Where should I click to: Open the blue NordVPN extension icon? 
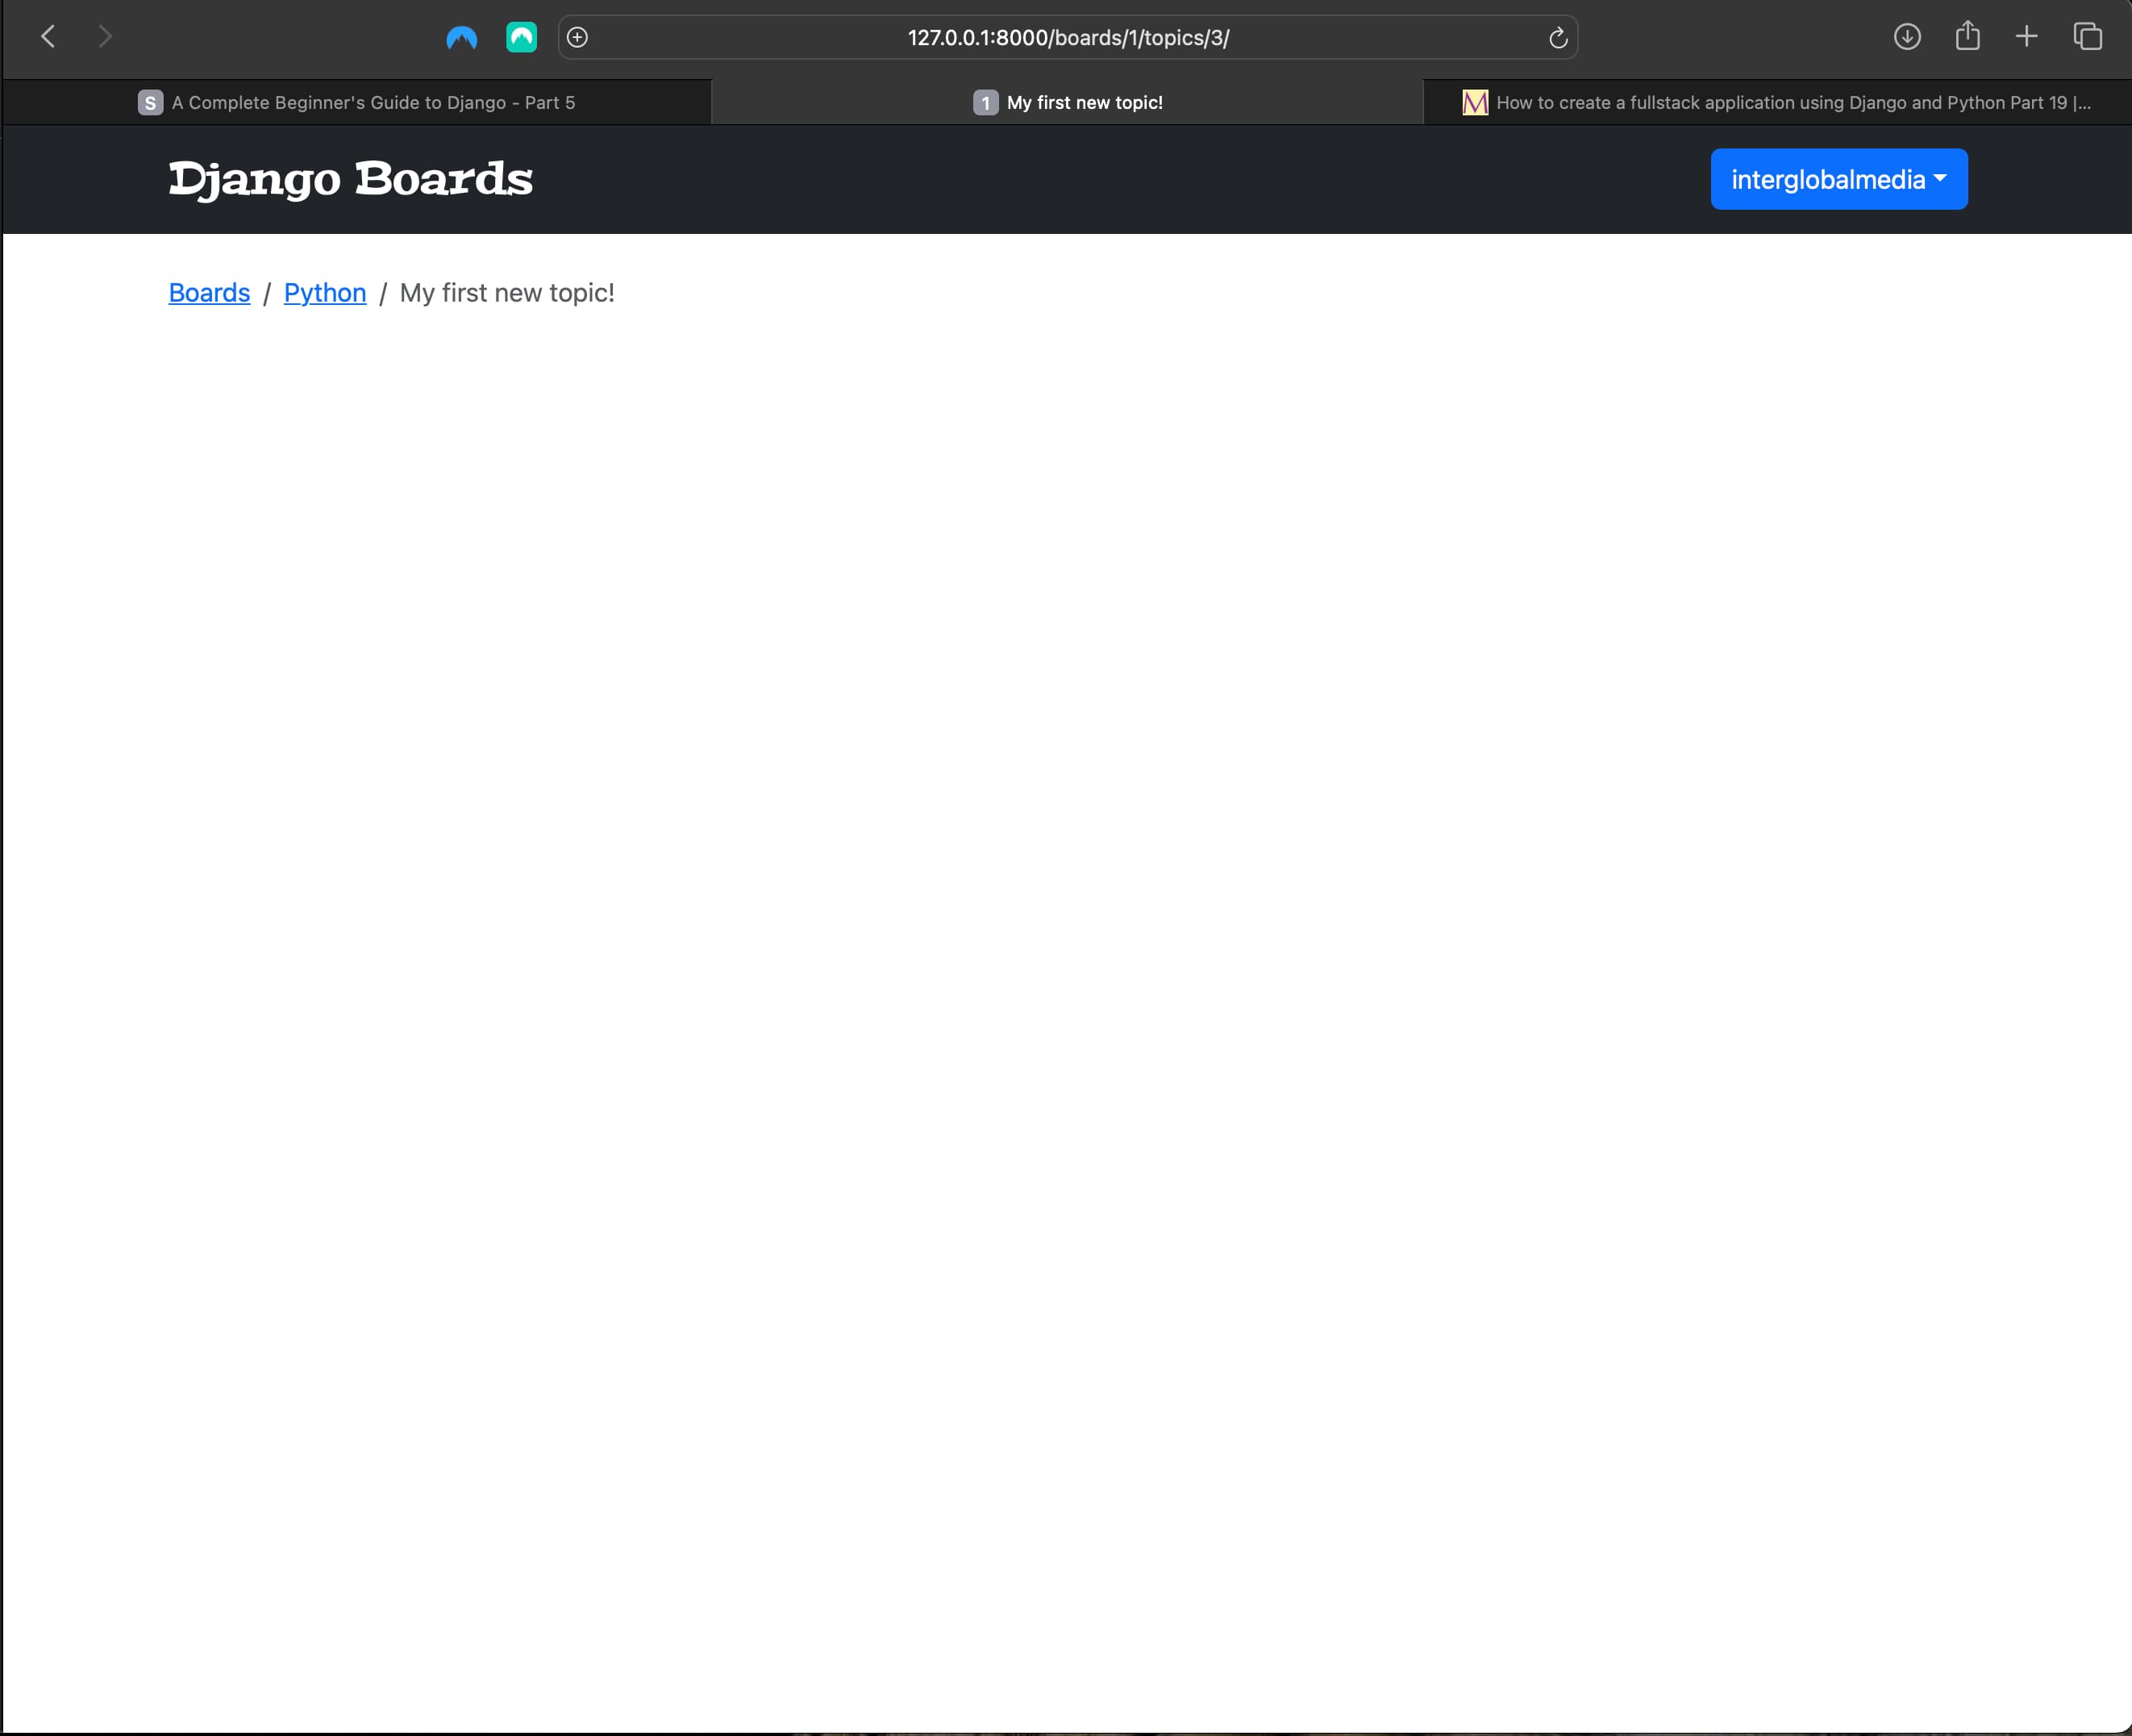(x=460, y=37)
